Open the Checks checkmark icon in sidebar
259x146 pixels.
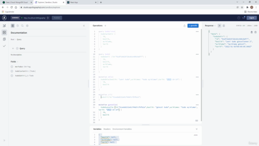[4, 46]
